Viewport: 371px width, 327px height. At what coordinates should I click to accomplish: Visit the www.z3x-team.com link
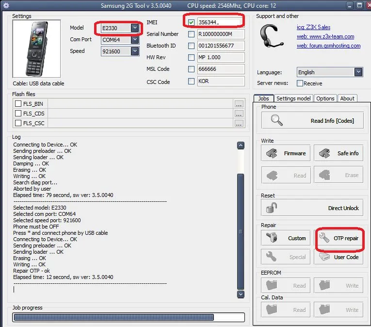pyautogui.click(x=325, y=36)
